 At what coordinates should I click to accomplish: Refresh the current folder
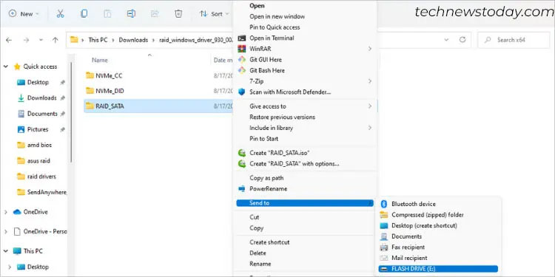462,40
